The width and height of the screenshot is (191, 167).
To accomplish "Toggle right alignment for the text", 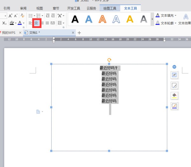I will (42, 23).
